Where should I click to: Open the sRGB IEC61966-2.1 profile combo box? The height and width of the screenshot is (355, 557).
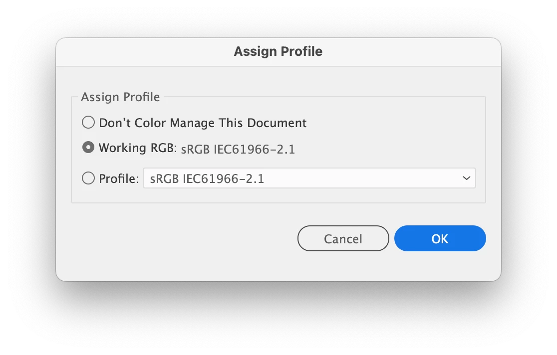309,178
